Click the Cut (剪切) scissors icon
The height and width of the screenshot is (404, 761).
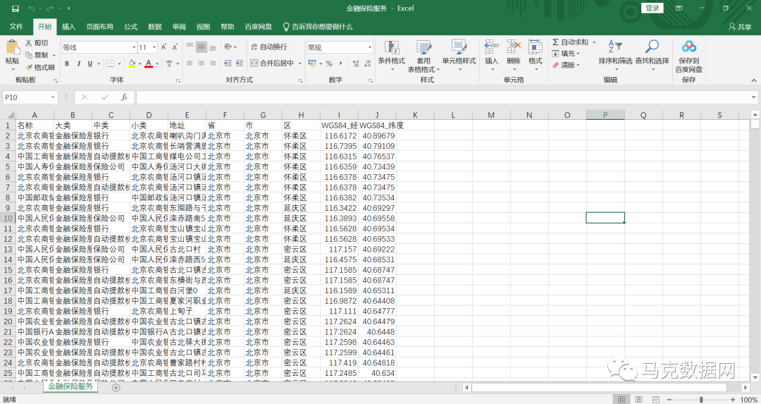[29, 43]
